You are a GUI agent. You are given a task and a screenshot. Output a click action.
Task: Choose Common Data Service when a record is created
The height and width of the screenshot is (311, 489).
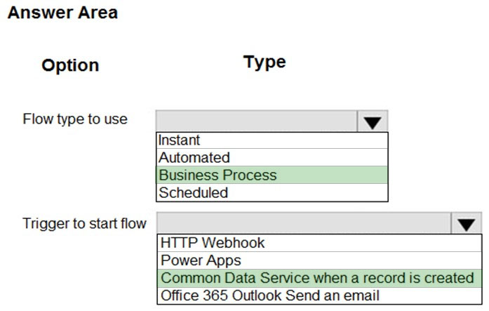click(x=320, y=278)
